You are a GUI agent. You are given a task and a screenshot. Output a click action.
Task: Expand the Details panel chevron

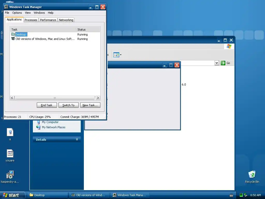coord(77,139)
